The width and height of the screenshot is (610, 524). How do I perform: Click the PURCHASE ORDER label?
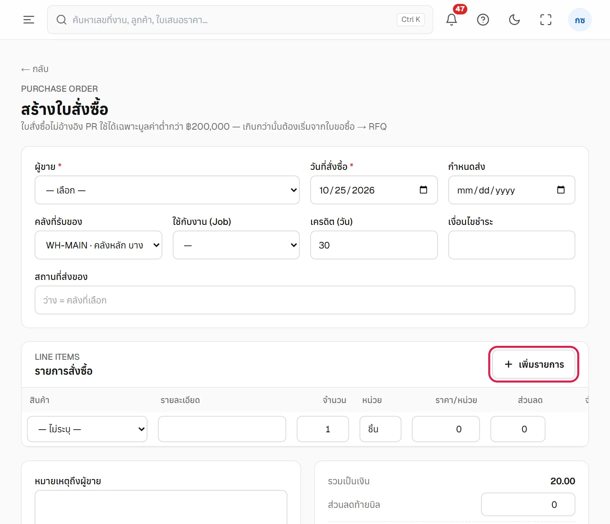click(59, 89)
